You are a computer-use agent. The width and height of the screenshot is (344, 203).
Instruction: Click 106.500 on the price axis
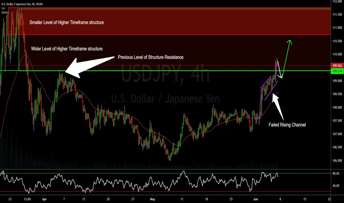(337, 147)
